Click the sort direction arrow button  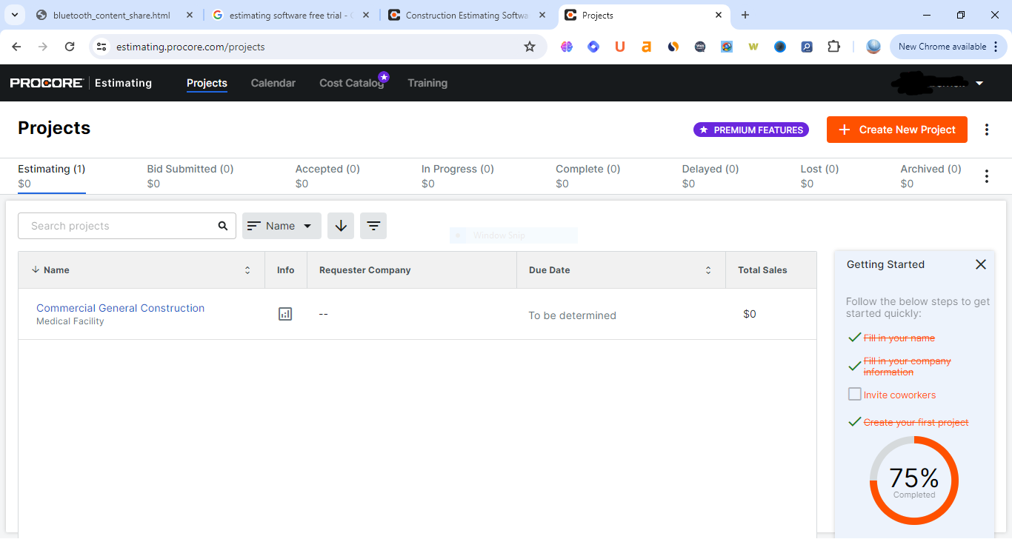coord(341,226)
